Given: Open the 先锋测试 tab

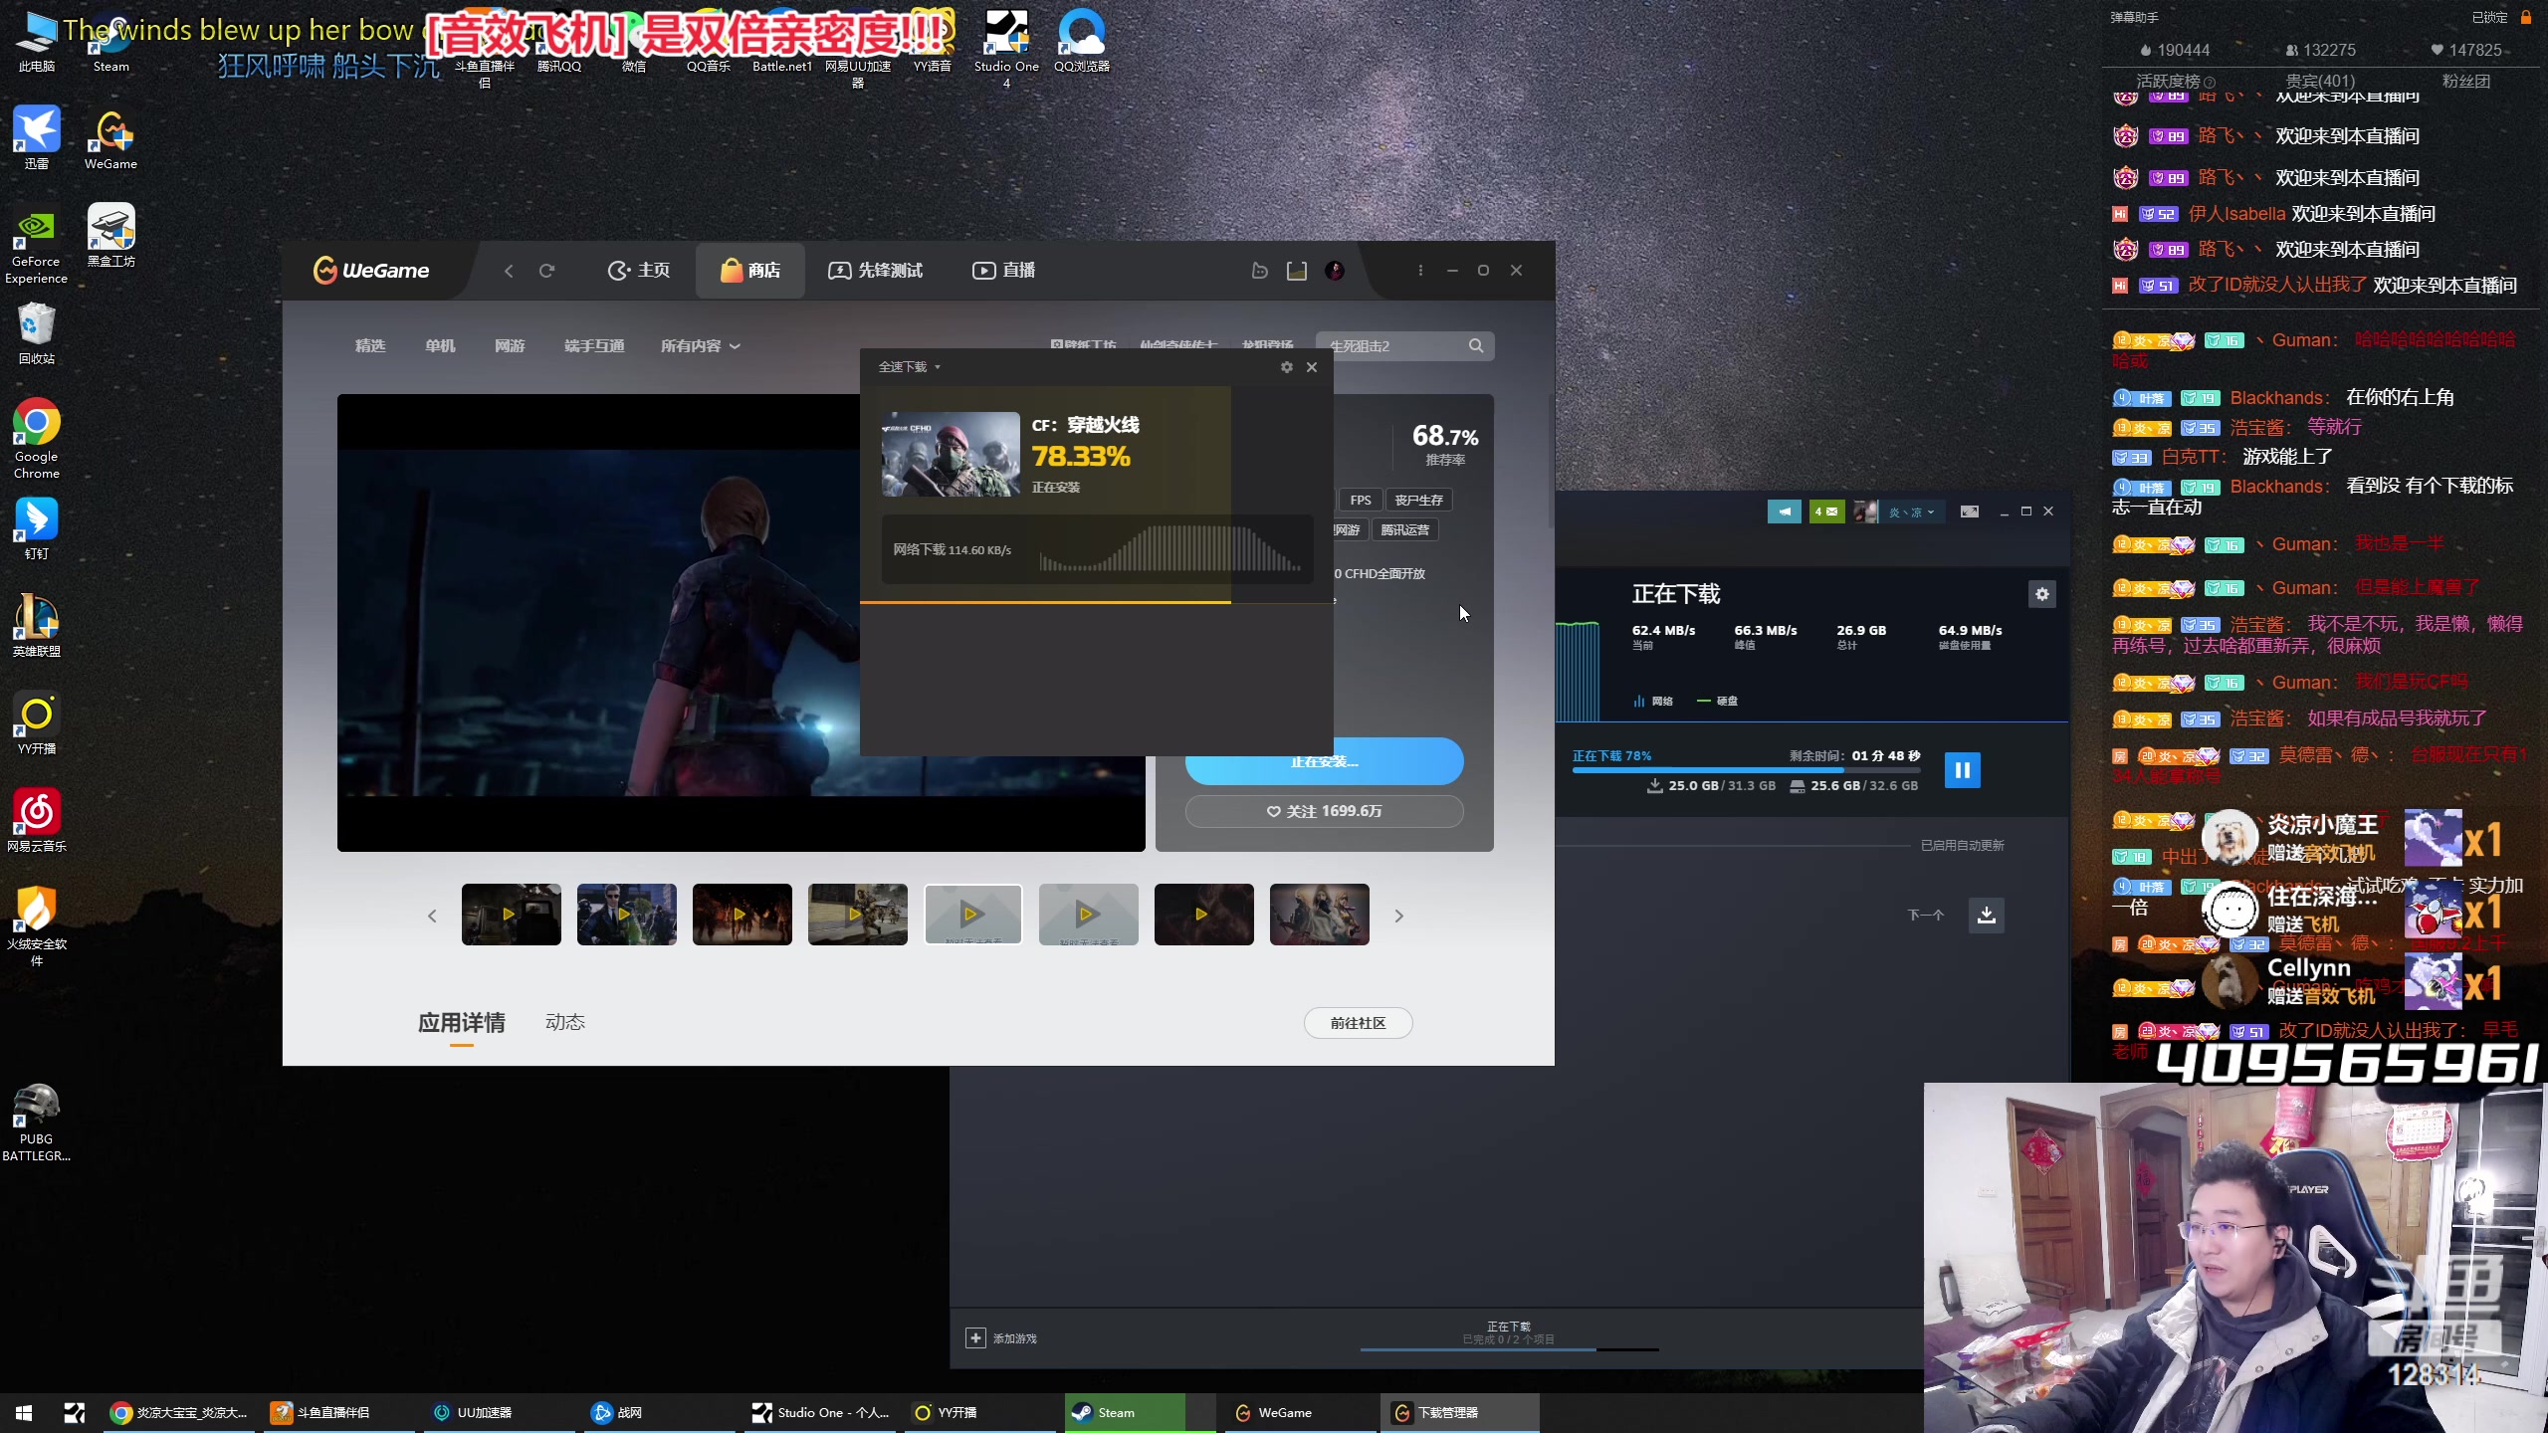Looking at the screenshot, I should [x=876, y=271].
